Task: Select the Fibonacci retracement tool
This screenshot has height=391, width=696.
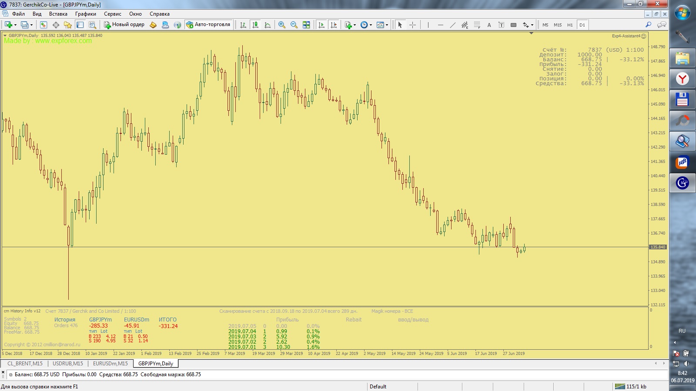Action: (x=477, y=25)
